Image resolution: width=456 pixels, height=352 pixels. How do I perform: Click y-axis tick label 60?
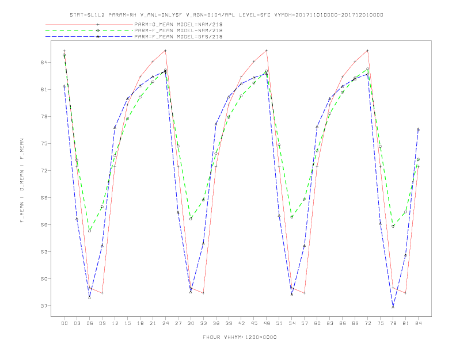(44, 279)
